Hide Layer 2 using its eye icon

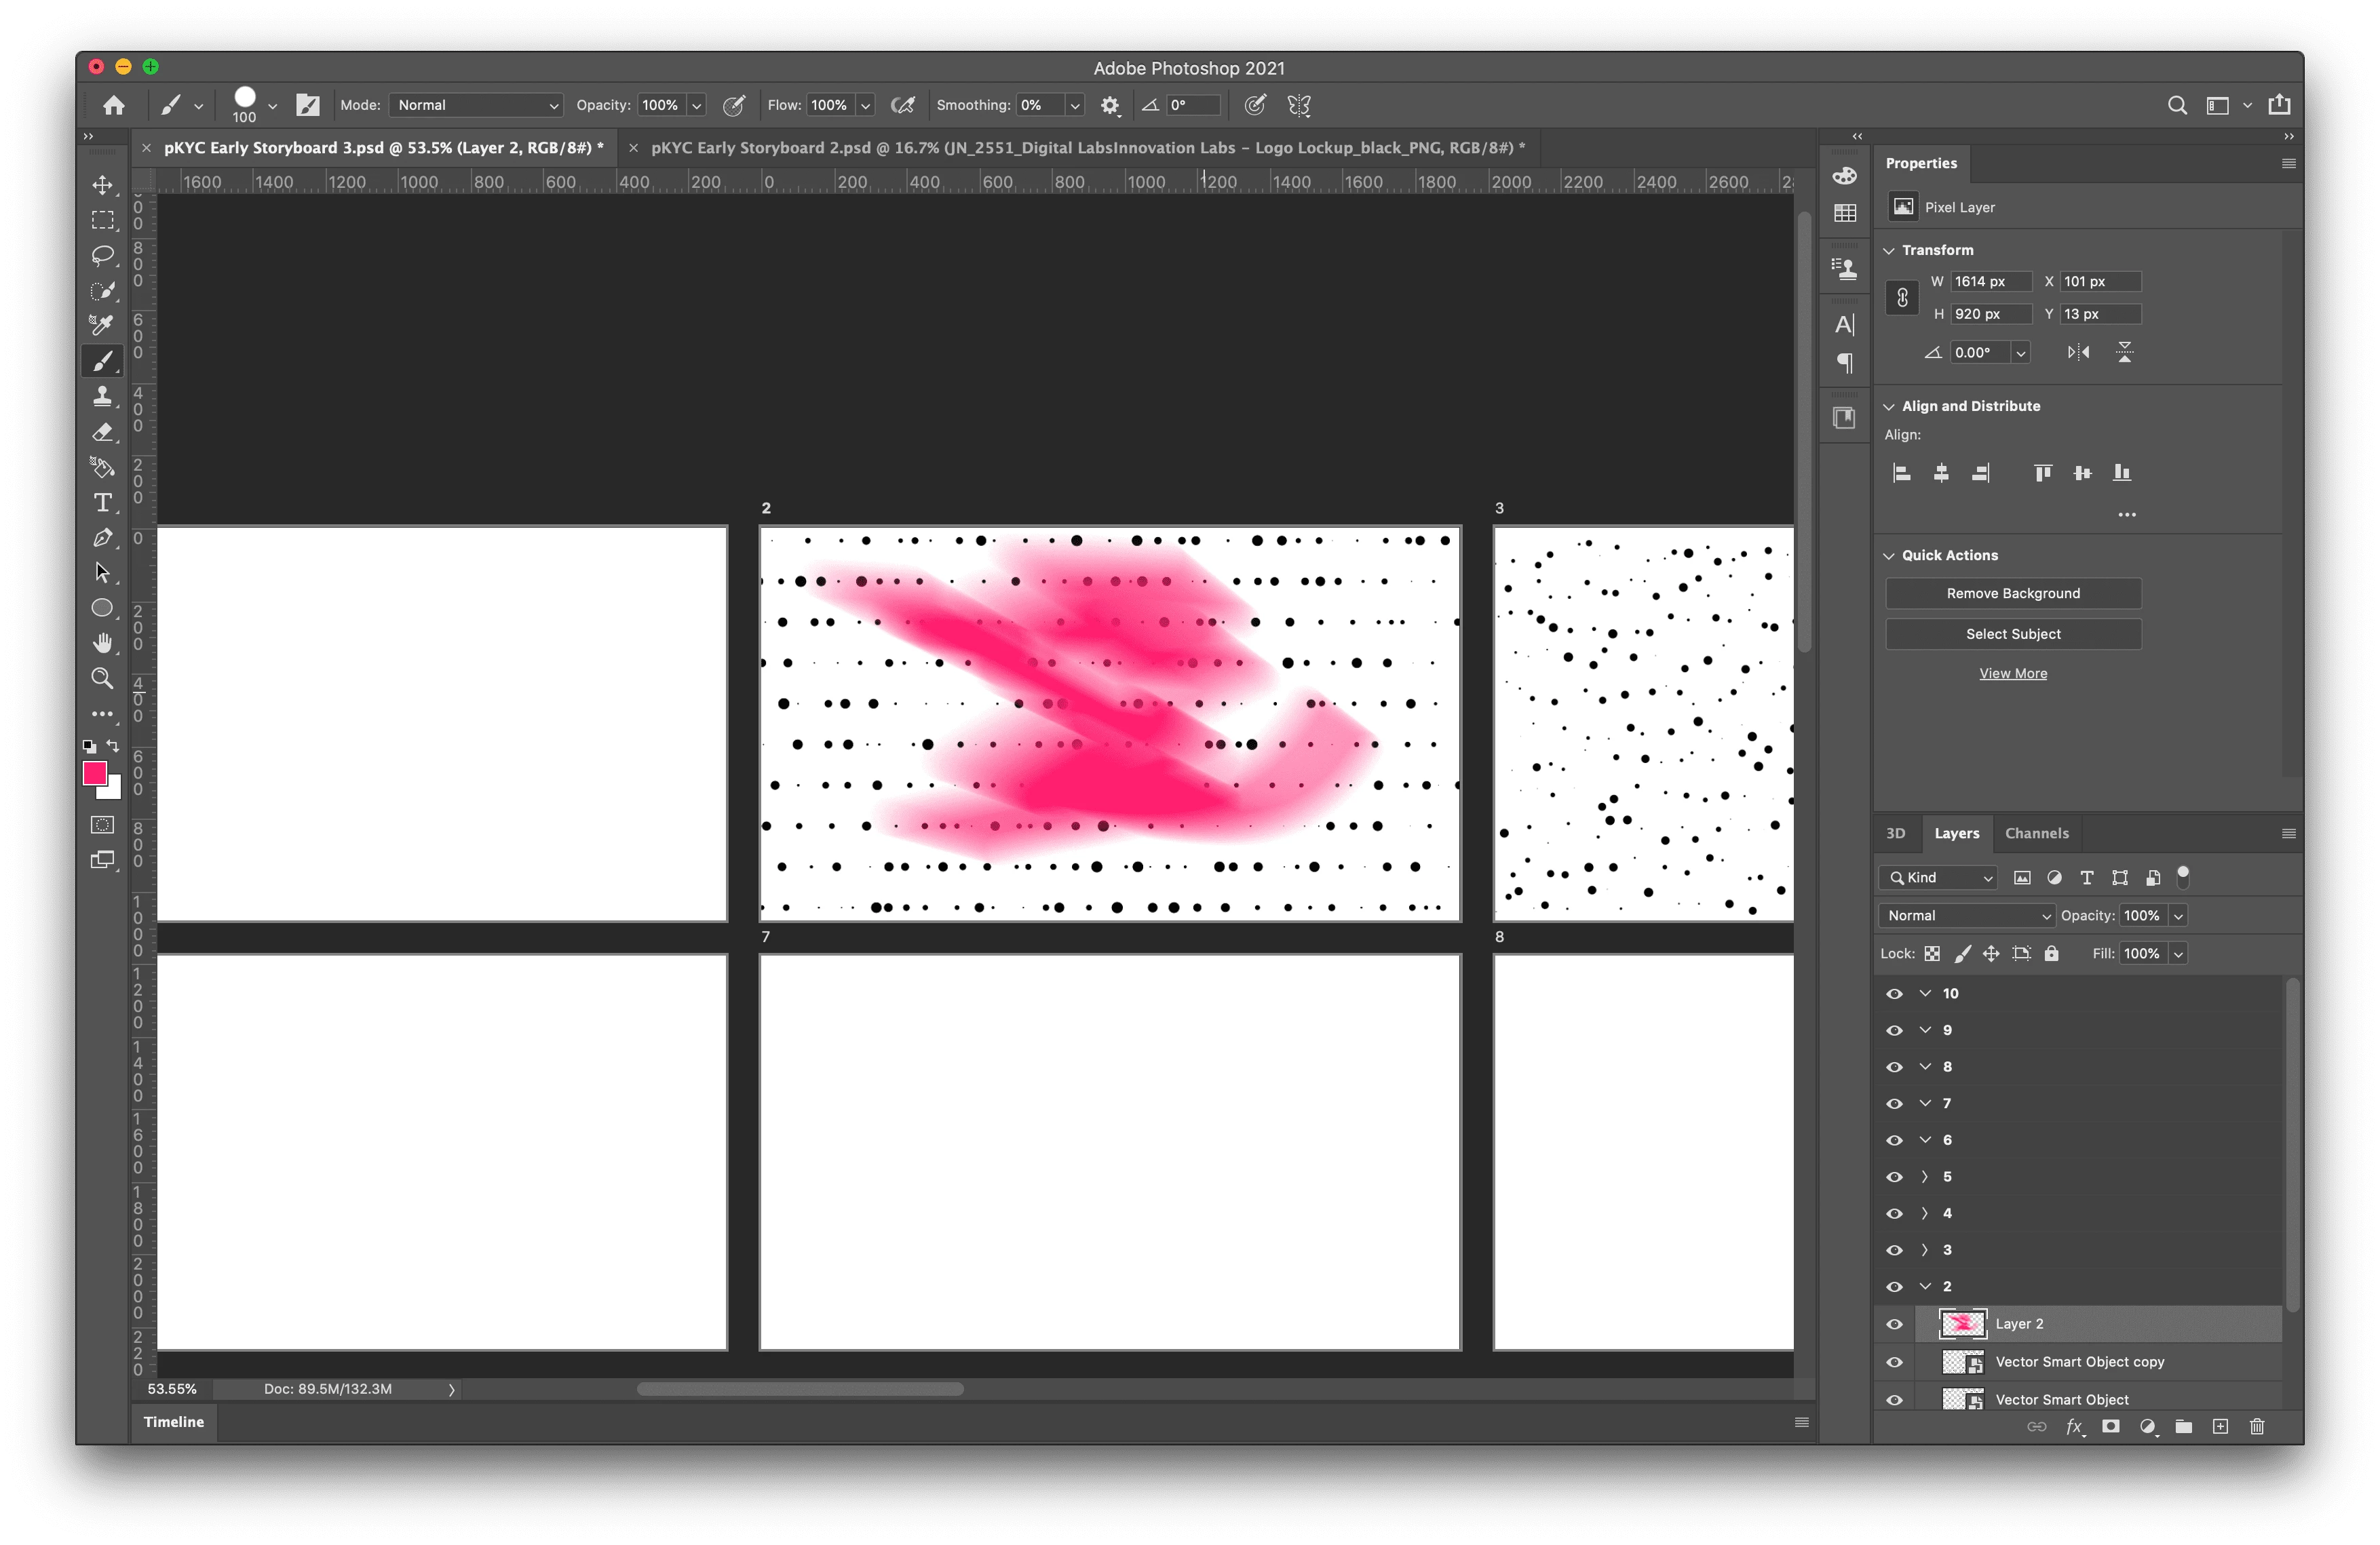pos(1894,1324)
